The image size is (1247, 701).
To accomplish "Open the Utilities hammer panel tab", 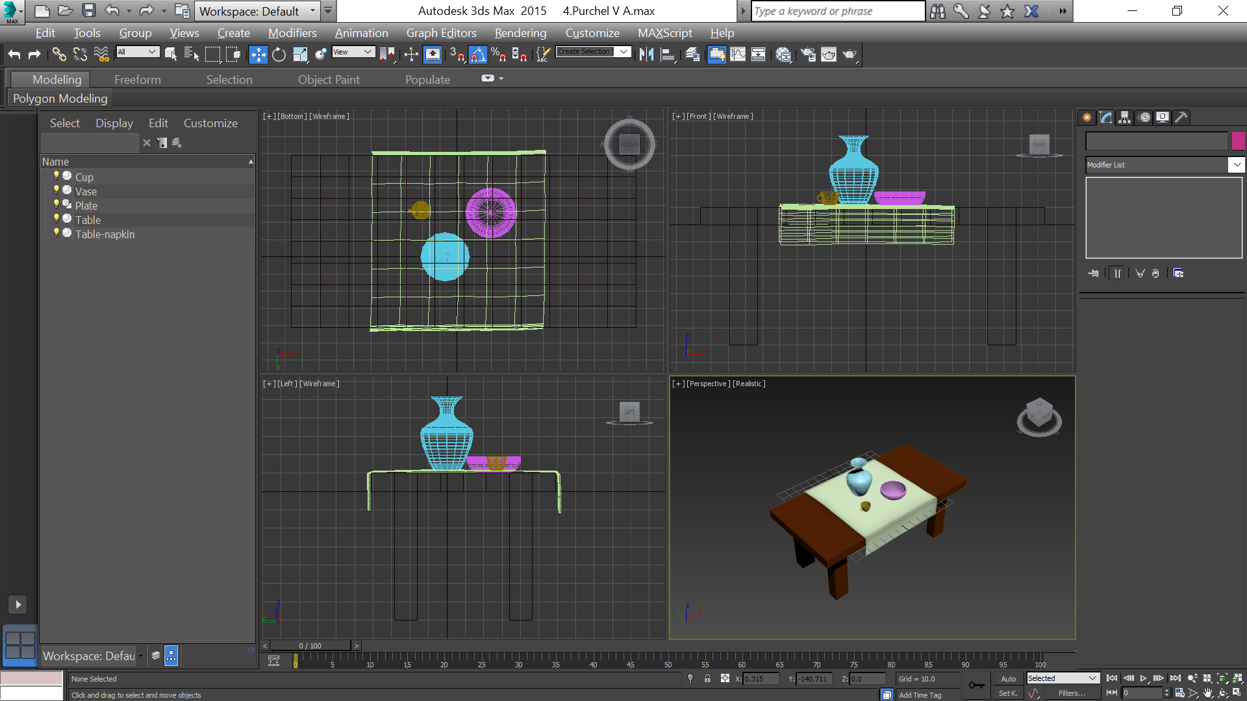I will [x=1181, y=117].
